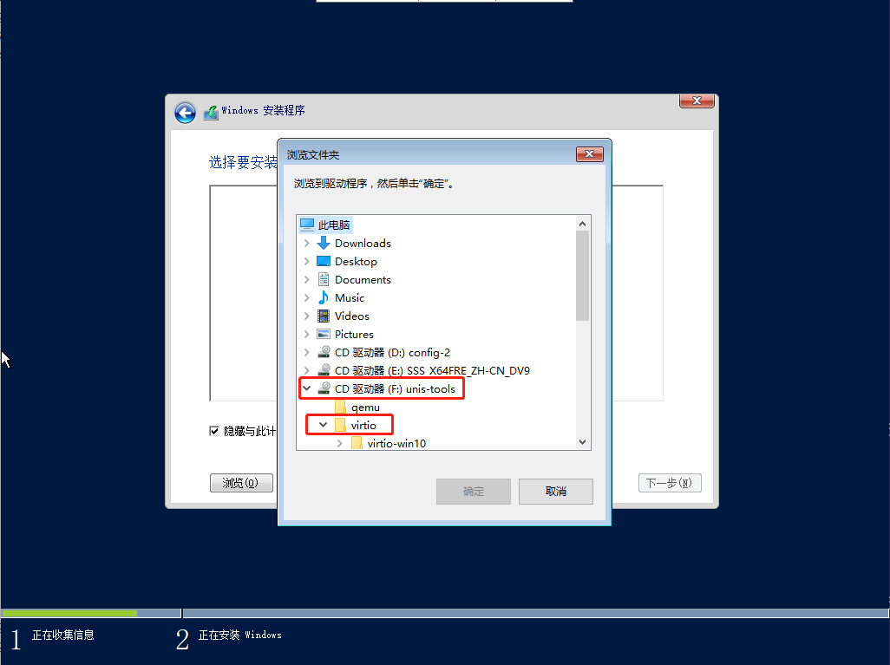Select CD drive (D:) config-2 icon
The width and height of the screenshot is (890, 665).
pos(324,352)
